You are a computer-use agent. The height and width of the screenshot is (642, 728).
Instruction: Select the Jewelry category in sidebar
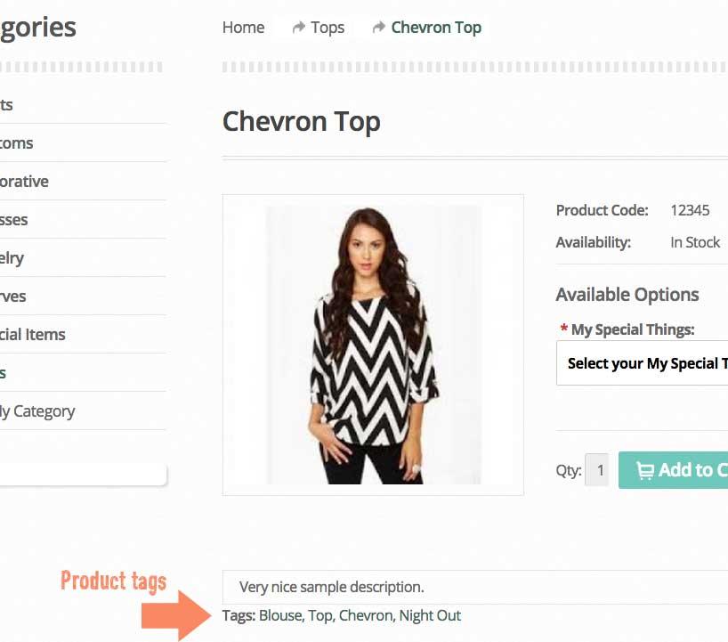click(12, 258)
